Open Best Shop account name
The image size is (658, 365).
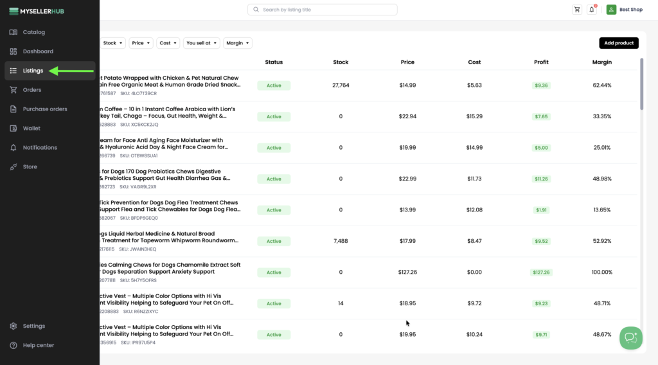pos(631,10)
